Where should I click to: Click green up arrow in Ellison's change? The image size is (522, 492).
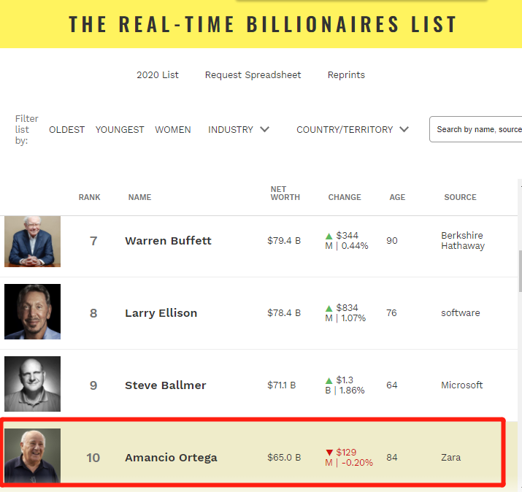pos(329,308)
